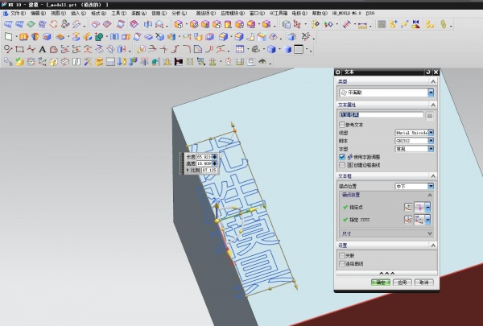This screenshot has width=483, height=326.
Task: Open the 工具 menu
Action: [119, 13]
